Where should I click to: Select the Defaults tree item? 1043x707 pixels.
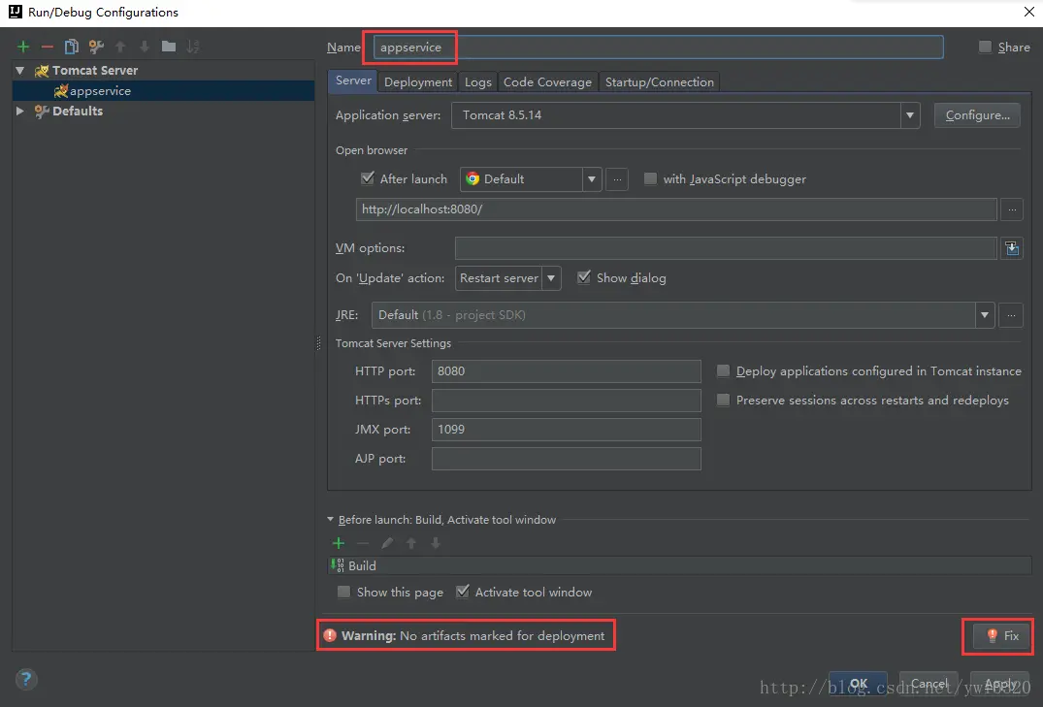coord(78,112)
